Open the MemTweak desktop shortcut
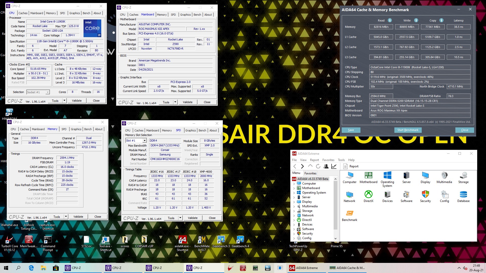486x273 pixels. tap(29, 242)
